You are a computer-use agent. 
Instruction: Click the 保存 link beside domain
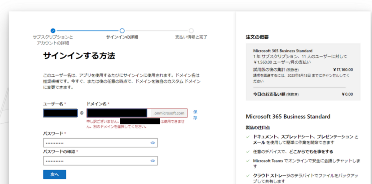click(195, 115)
